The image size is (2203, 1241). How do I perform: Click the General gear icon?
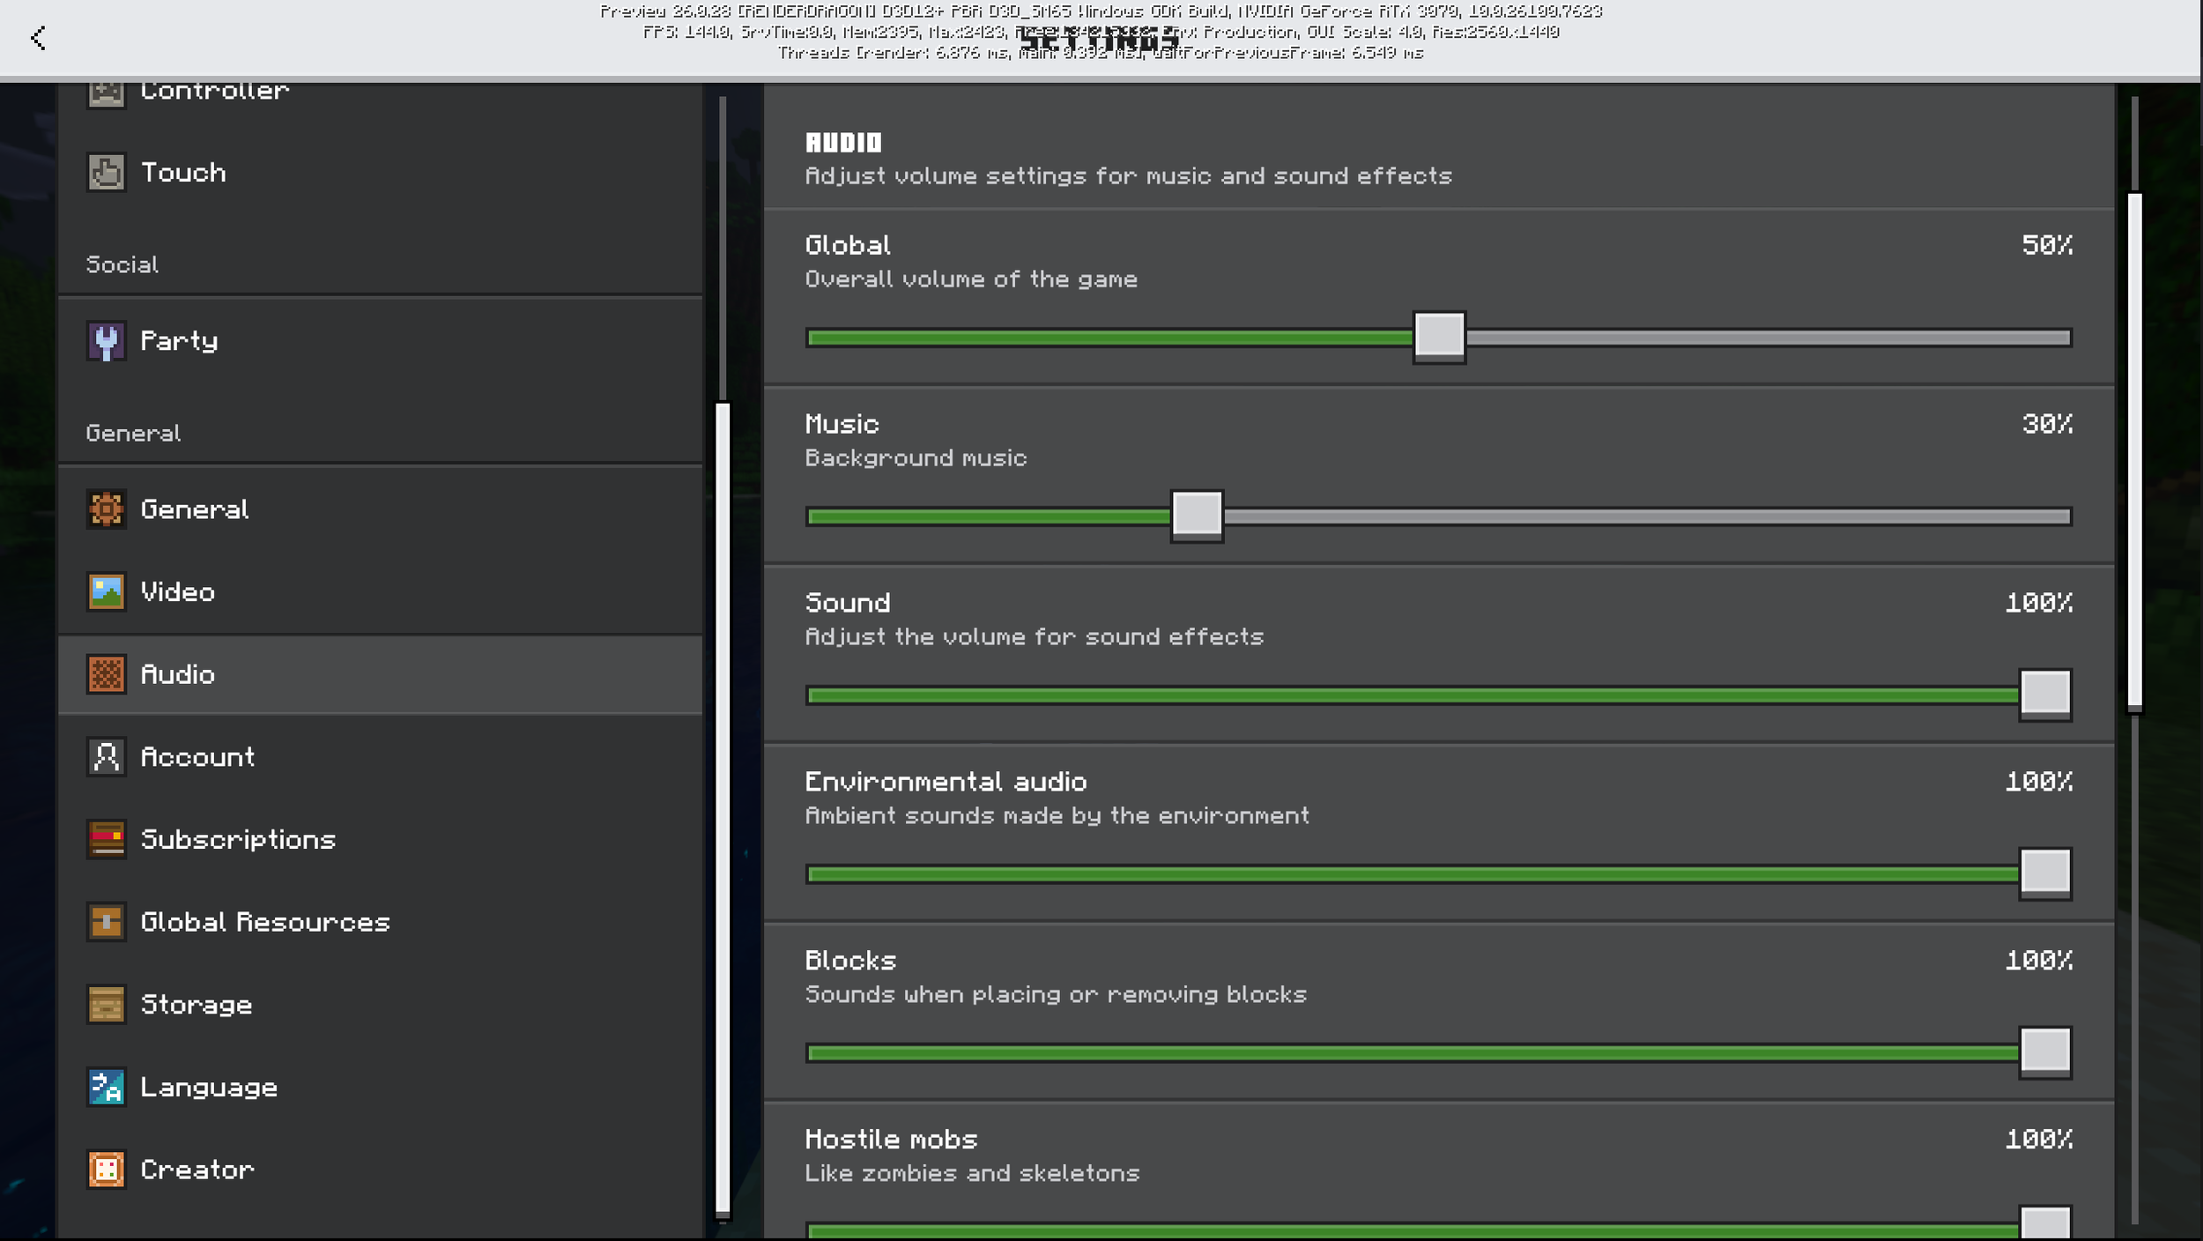tap(106, 509)
